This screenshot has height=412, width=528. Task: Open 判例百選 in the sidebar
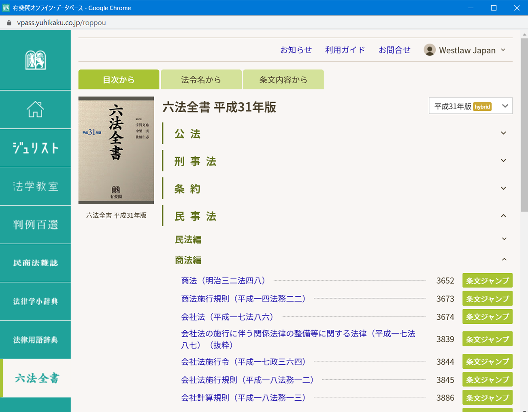[x=35, y=225]
